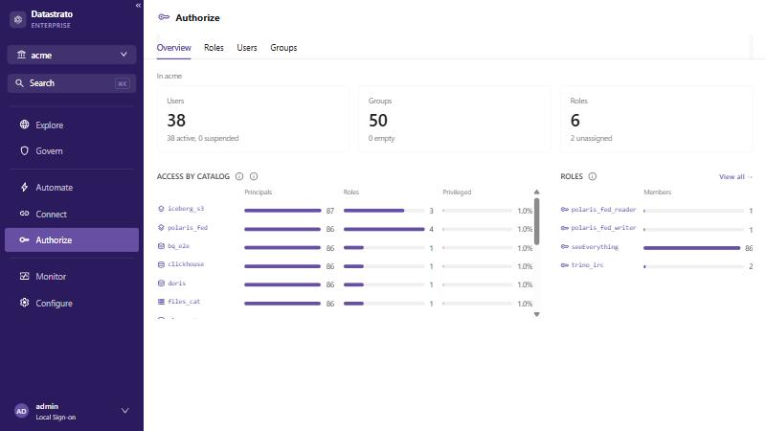Click scrollbar up arrow in catalog list
Image resolution: width=766 pixels, height=431 pixels.
click(536, 193)
